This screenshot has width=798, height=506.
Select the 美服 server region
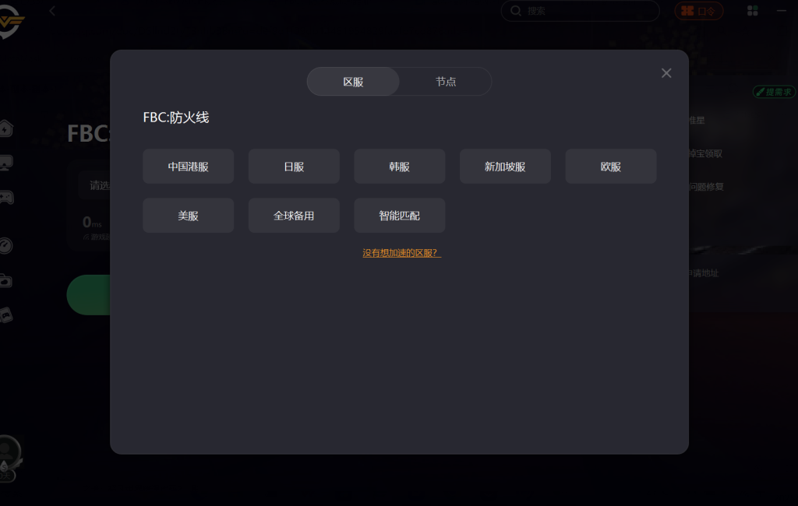click(x=189, y=216)
